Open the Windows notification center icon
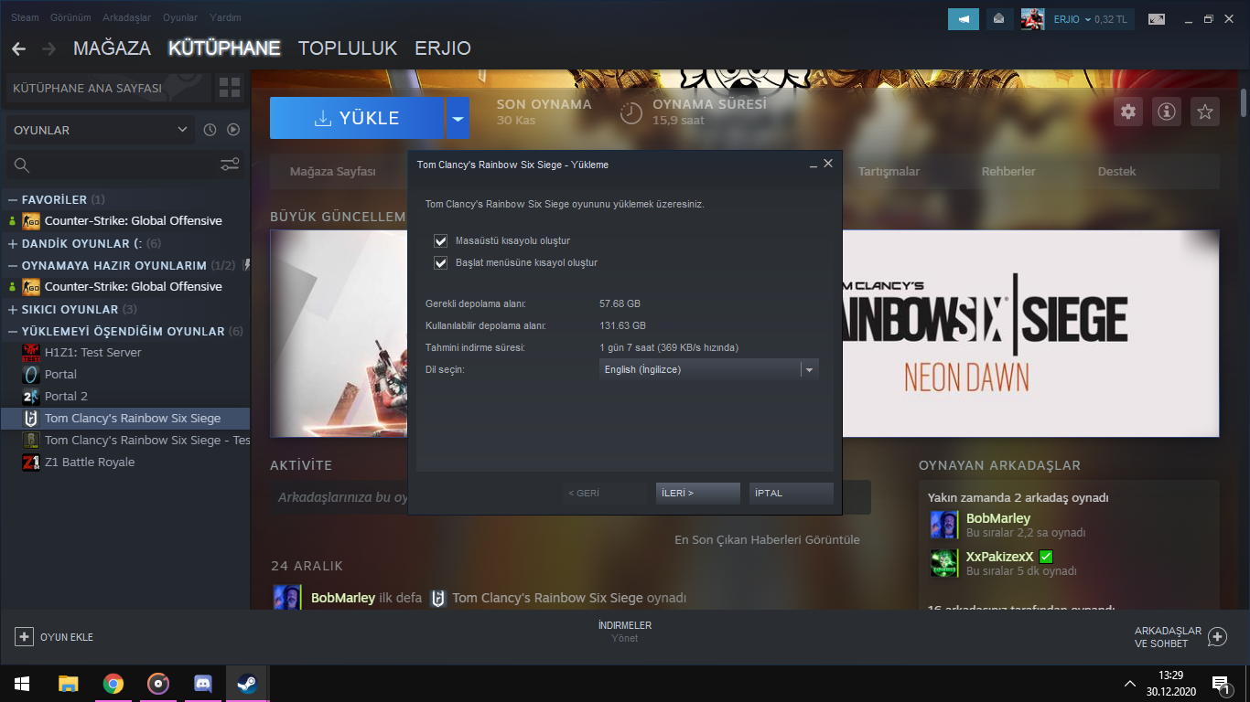1250x702 pixels. [1220, 684]
